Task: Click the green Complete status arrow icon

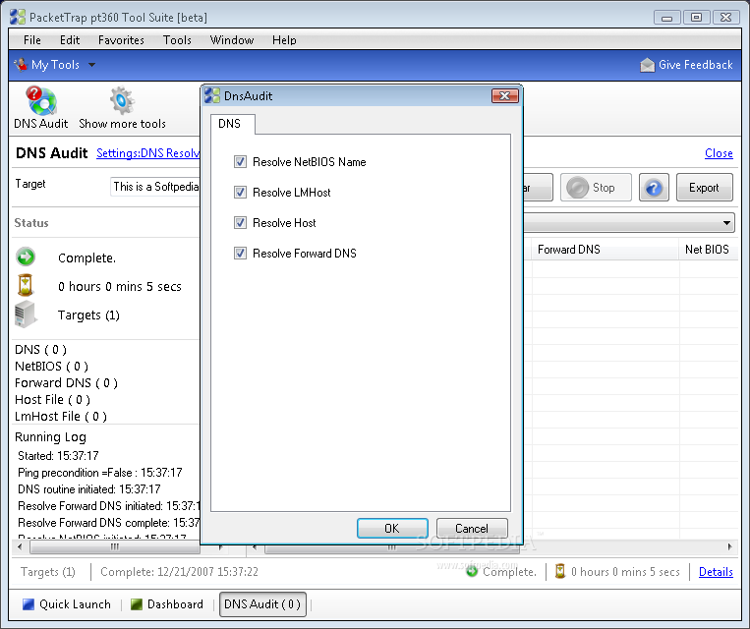Action: click(26, 257)
